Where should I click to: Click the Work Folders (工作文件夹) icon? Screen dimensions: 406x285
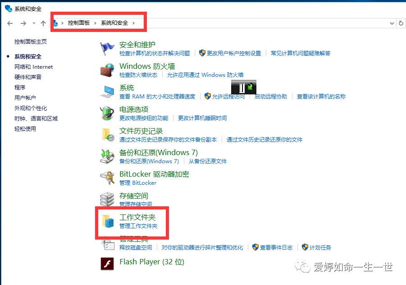click(x=108, y=221)
